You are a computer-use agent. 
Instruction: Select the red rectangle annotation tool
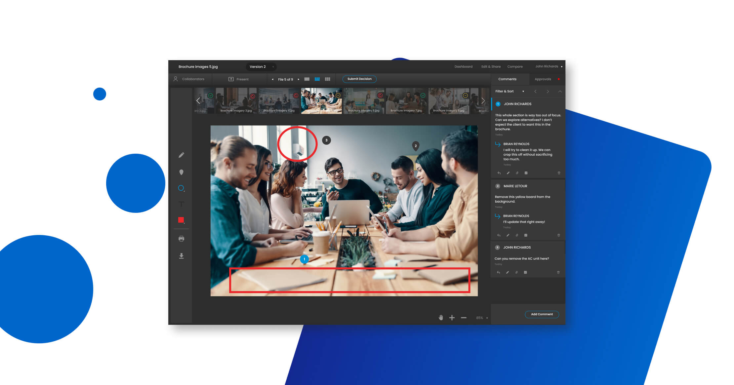pos(182,219)
